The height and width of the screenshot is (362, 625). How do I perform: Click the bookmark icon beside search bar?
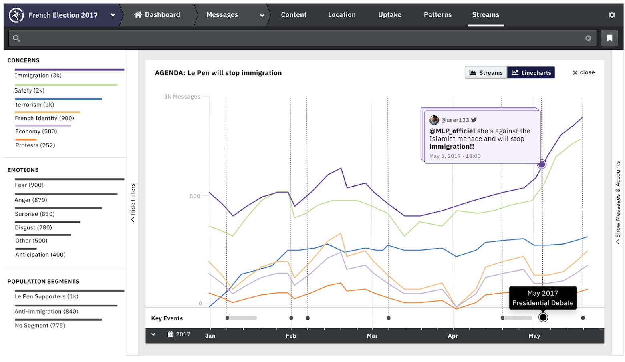pos(609,38)
